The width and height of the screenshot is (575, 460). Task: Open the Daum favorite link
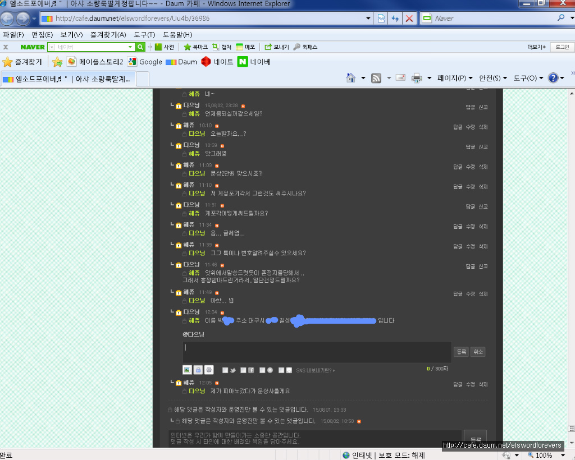(181, 62)
